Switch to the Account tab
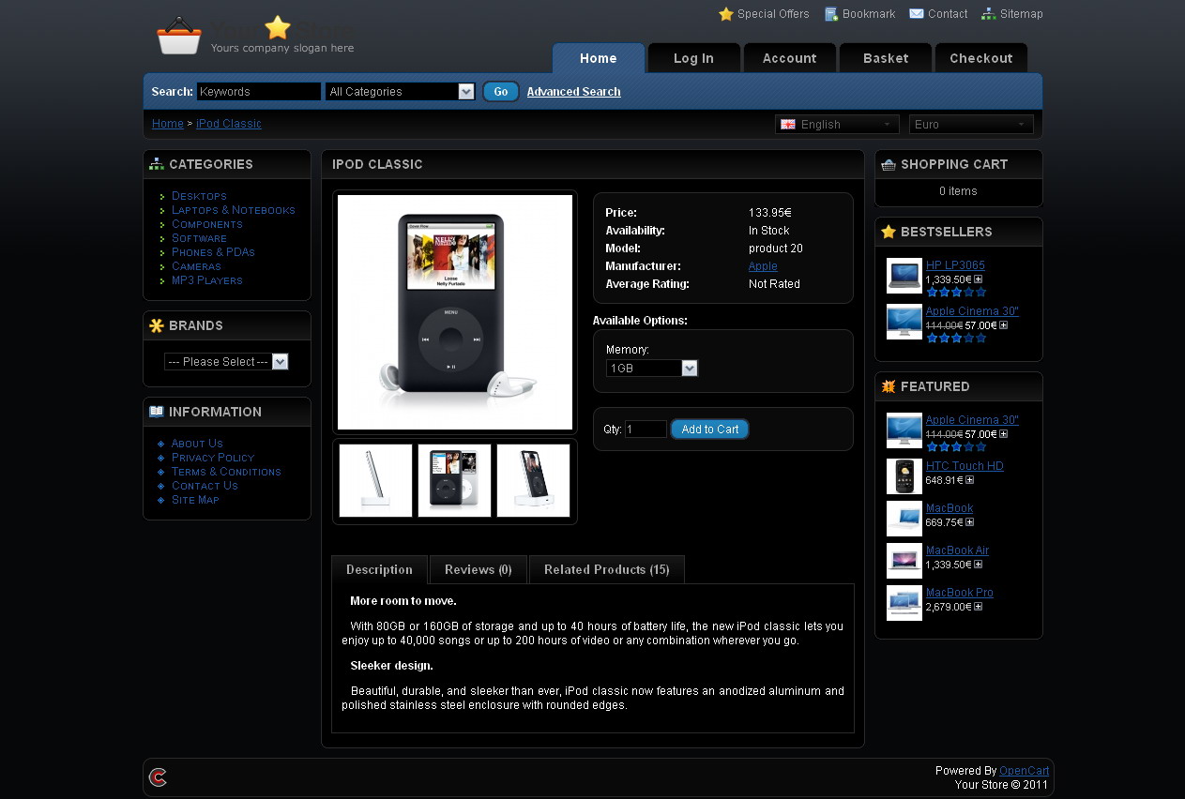 click(790, 58)
